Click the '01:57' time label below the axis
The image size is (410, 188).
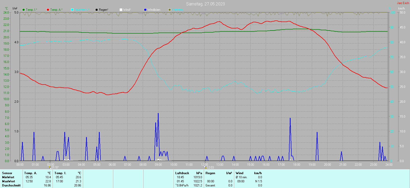coord(55,168)
